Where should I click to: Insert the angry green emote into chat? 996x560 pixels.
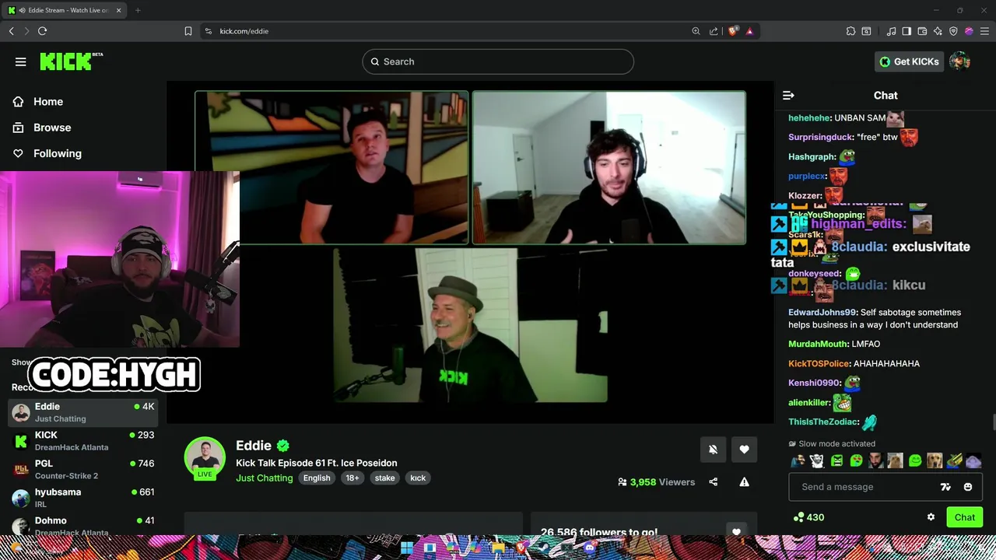pos(836,460)
